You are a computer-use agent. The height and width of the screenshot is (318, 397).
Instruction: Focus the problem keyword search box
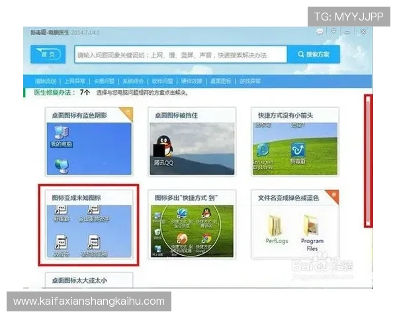coord(181,54)
